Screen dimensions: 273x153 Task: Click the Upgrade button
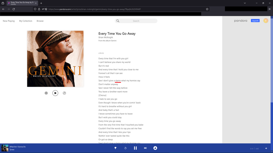tap(255, 21)
